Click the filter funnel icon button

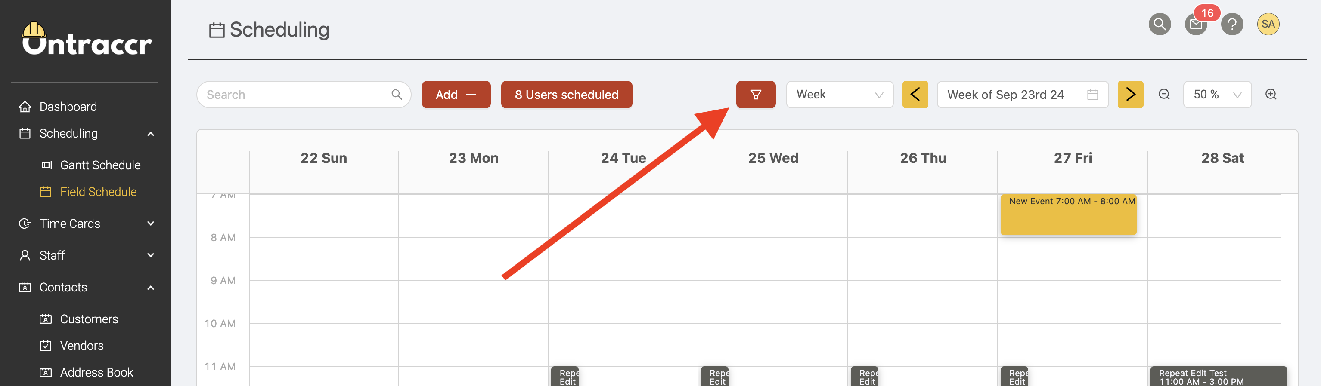click(x=755, y=95)
